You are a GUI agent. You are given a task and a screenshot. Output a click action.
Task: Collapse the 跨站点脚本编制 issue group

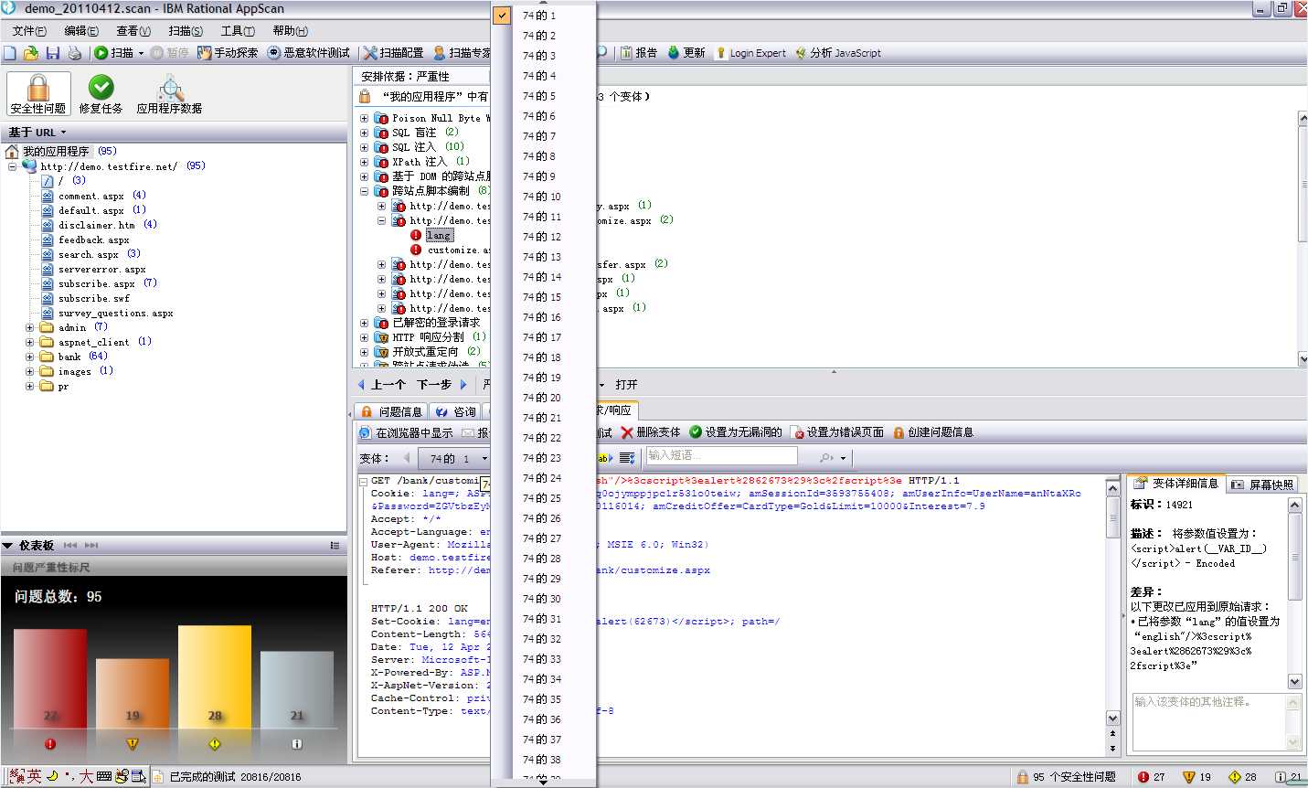click(364, 191)
